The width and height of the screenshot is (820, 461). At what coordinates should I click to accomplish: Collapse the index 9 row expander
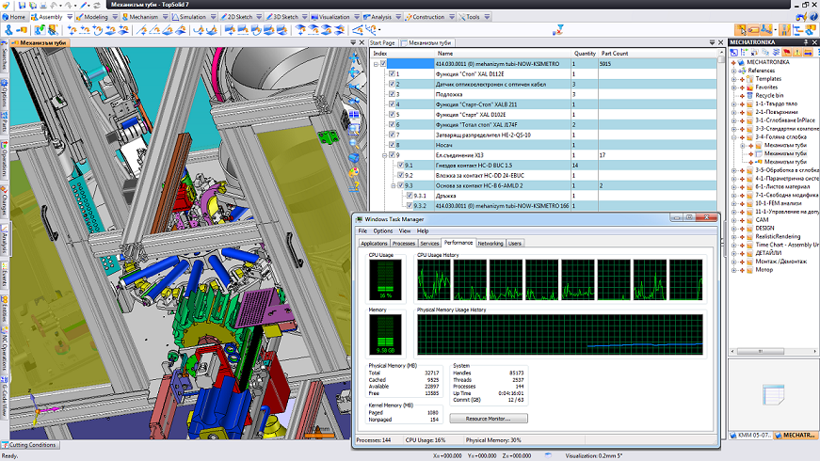click(384, 155)
